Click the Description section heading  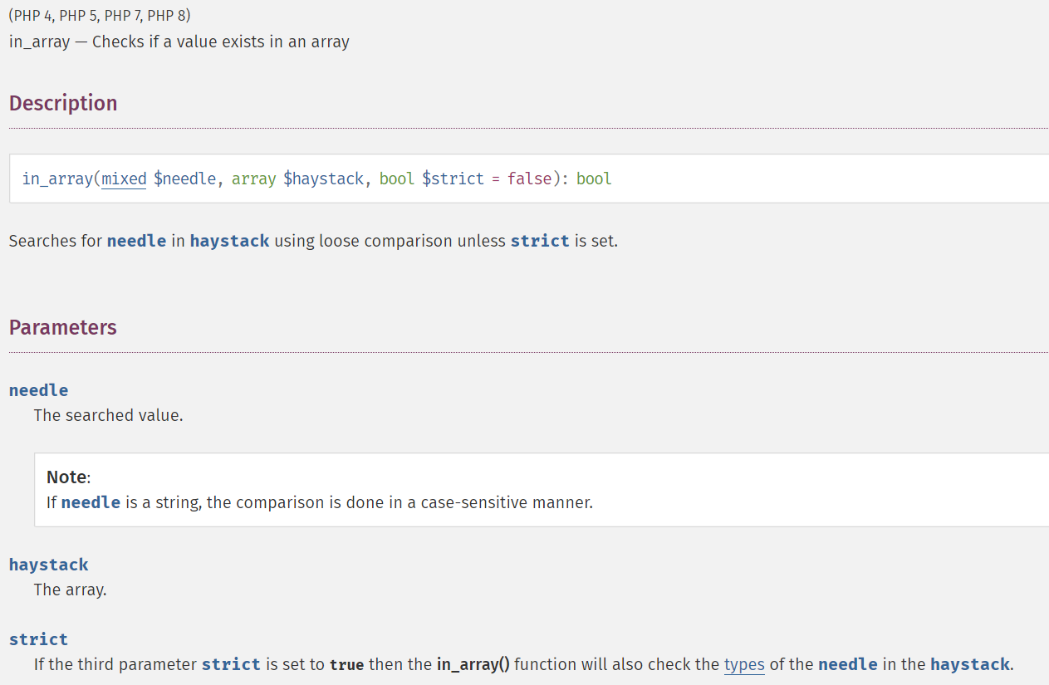(x=63, y=103)
